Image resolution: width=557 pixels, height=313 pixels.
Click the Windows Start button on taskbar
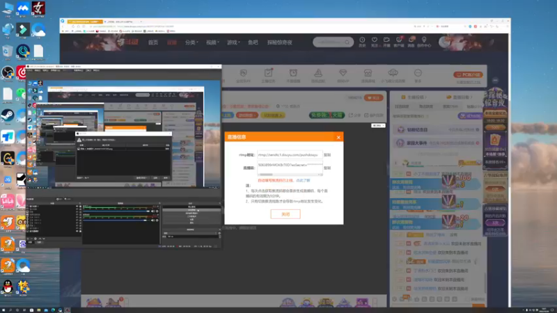point(3,310)
